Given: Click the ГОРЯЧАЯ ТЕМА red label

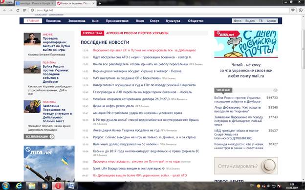Looking at the screenshot, I should coord(92,33).
